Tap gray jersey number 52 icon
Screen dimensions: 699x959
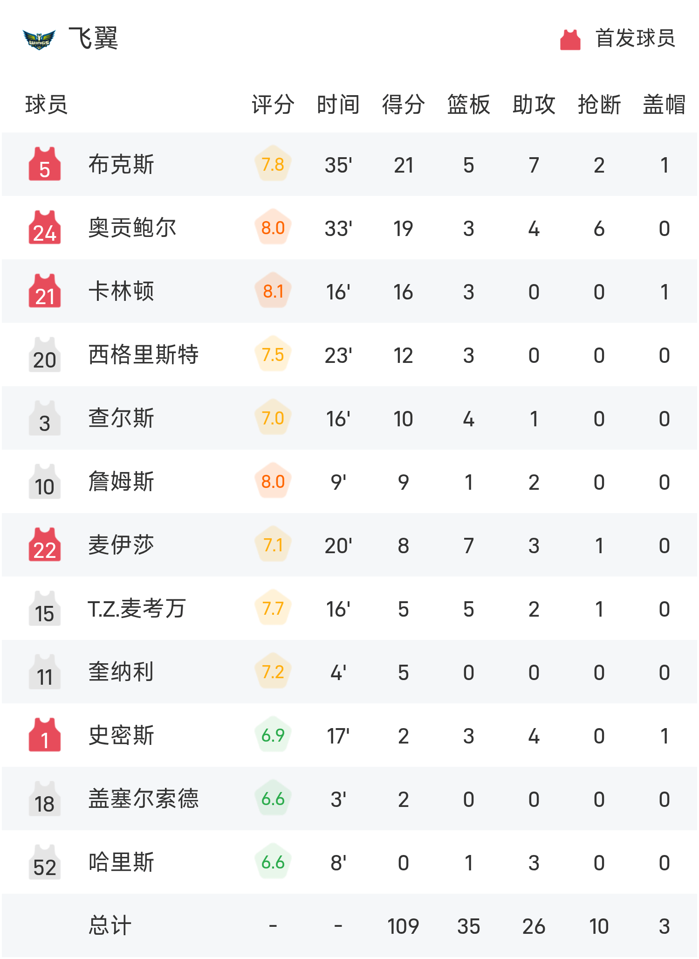45,862
